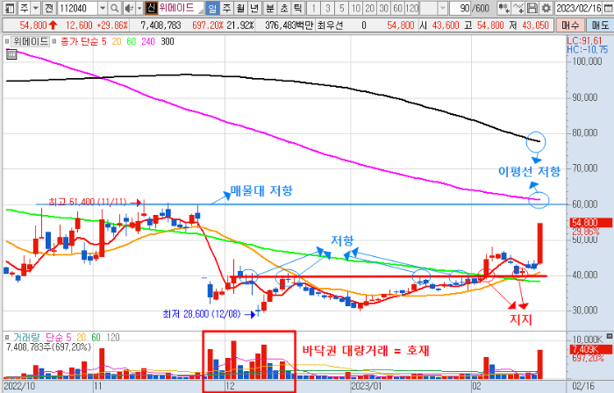The height and width of the screenshot is (393, 614).
Task: Select the 20 interval button
Action: [369, 8]
